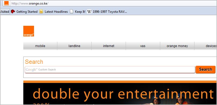Click the orange site favicon in address bar

click(x=6, y=3)
